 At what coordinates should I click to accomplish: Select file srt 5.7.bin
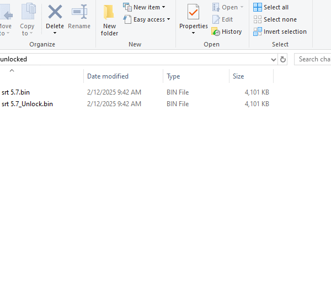15,92
